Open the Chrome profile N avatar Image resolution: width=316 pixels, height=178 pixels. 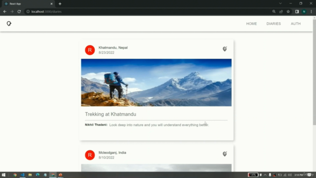tap(304, 12)
